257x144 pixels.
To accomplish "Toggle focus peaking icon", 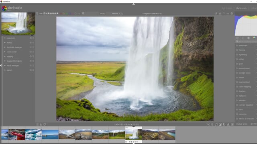I will (208, 124).
